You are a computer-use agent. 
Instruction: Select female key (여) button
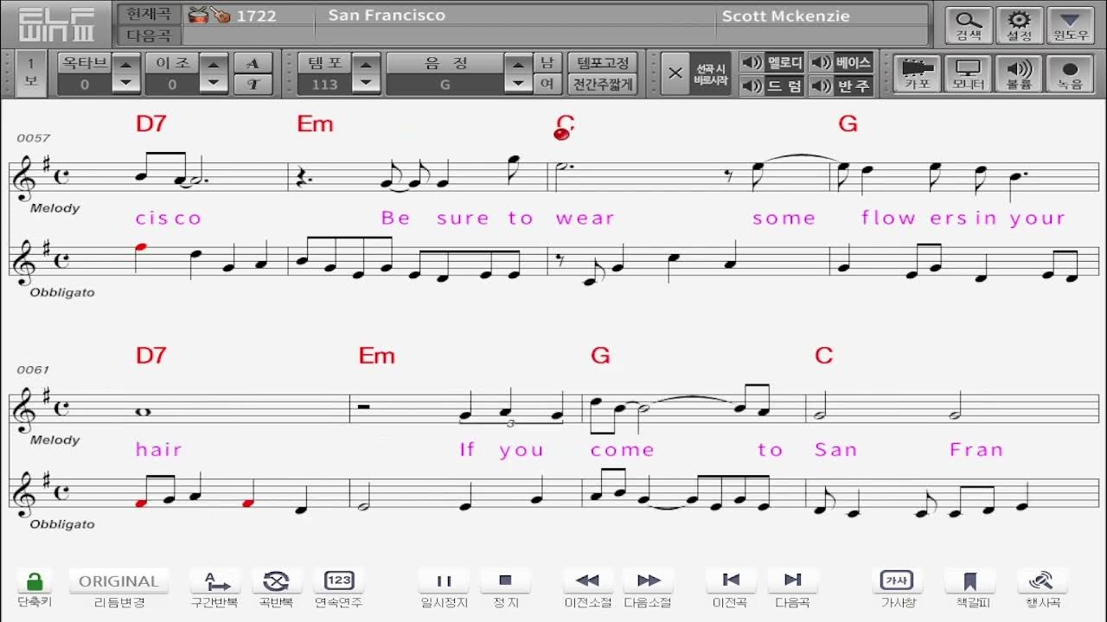click(x=547, y=85)
